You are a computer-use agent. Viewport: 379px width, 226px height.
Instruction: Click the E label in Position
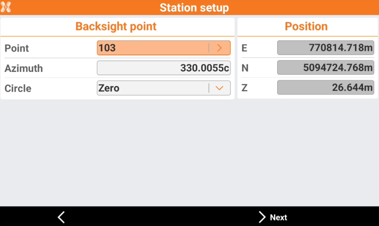tap(244, 48)
